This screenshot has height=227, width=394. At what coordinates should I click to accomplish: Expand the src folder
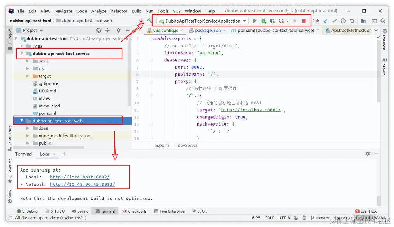coord(28,68)
